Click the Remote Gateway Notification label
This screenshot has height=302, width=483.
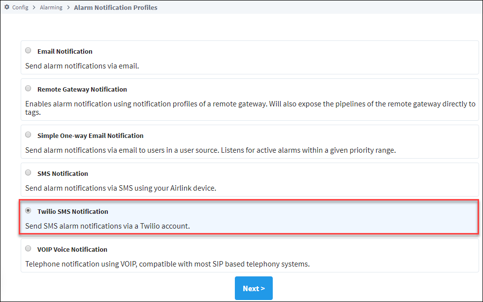click(82, 89)
